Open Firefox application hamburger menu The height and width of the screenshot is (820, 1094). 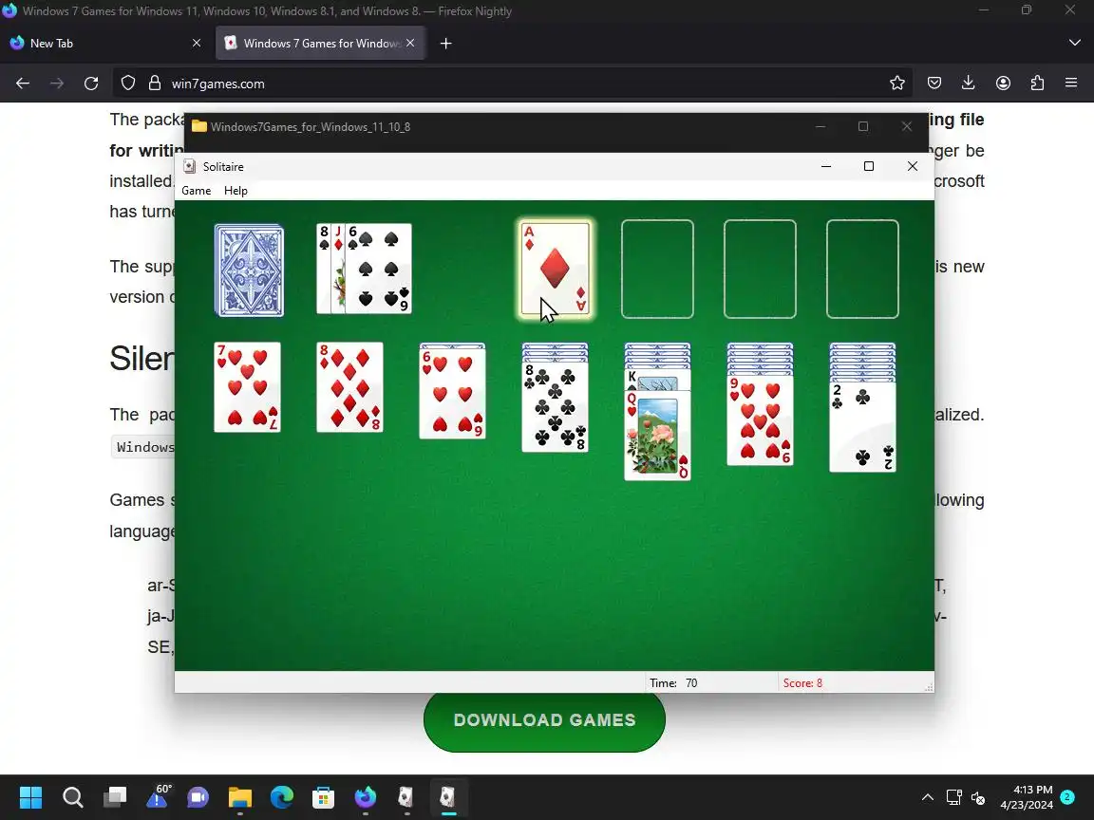[1071, 84]
